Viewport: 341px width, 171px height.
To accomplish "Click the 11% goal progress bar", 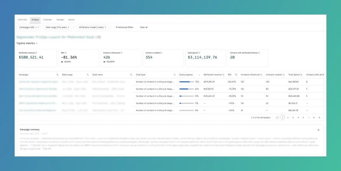I will tap(186, 103).
